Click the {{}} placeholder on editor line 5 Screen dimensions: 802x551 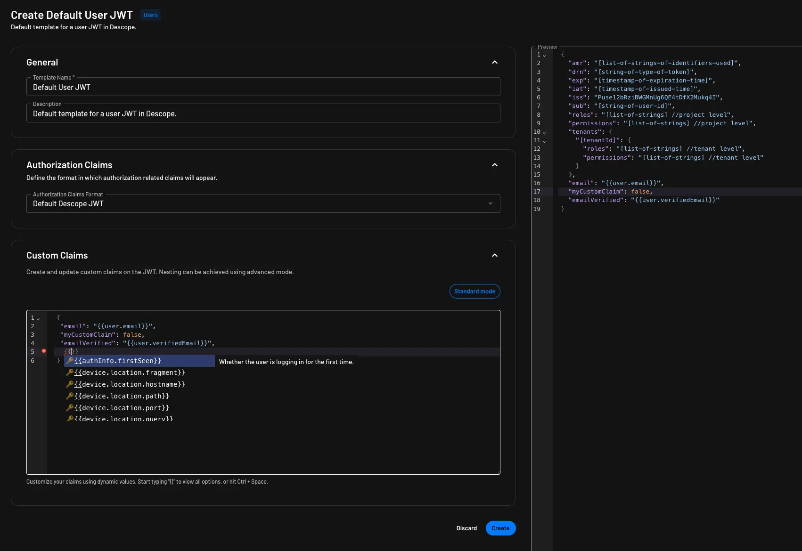(x=71, y=352)
